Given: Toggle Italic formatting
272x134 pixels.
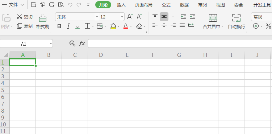Looking at the screenshot, I should coord(68,26).
